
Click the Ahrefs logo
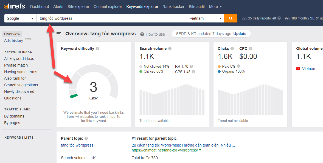coord(15,6)
